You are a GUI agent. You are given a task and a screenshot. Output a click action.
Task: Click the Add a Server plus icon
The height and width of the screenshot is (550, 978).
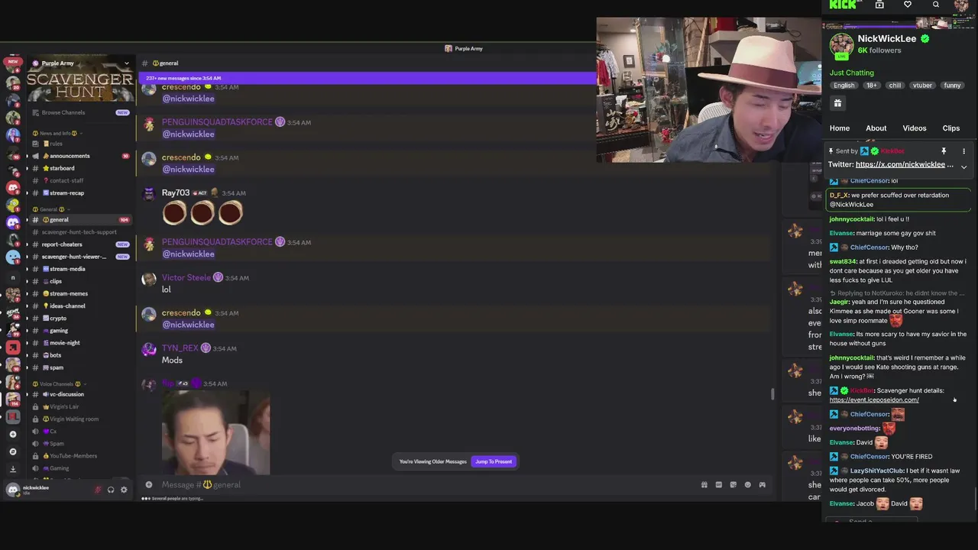(13, 434)
